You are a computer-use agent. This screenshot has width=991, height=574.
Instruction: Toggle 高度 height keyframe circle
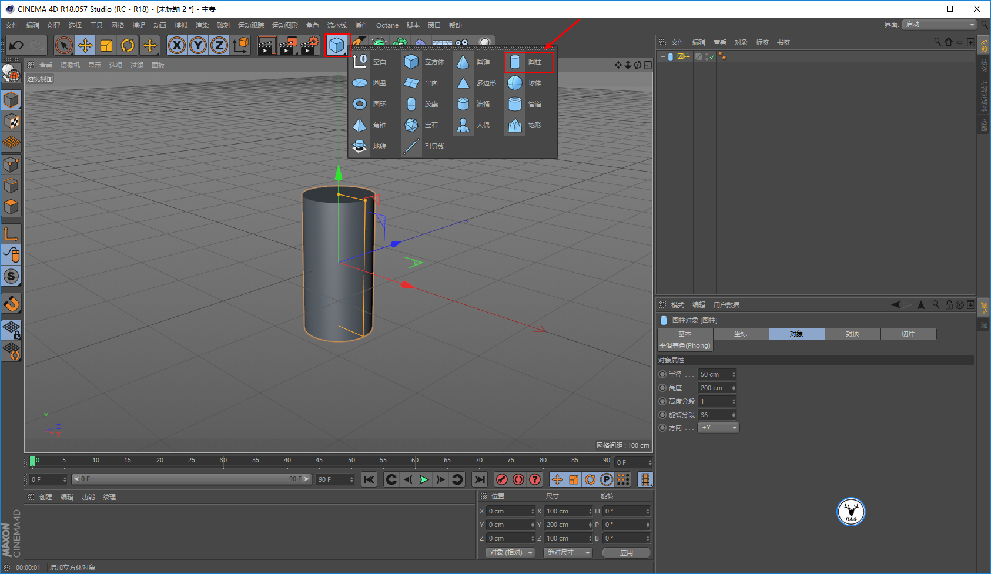[662, 388]
